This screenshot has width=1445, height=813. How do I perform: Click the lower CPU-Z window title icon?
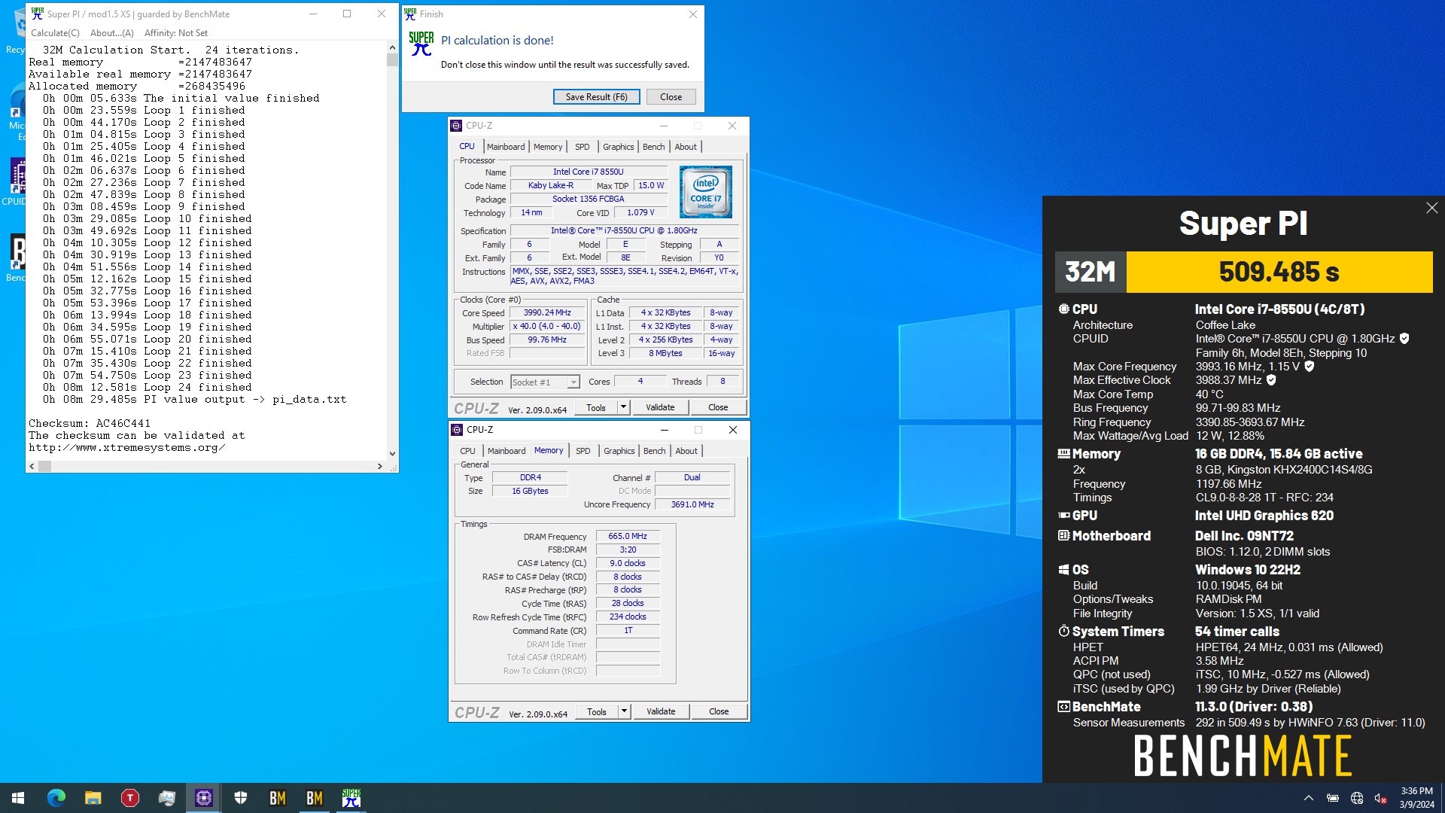click(x=457, y=430)
